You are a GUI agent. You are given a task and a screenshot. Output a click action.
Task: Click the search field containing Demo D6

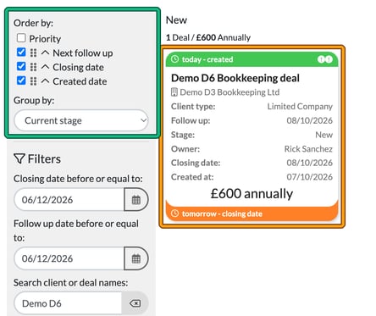[x=68, y=303]
